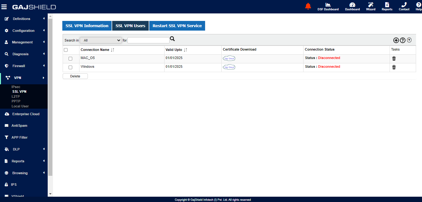The image size is (422, 202).
Task: Click the filter icon above the table
Action: 409,40
